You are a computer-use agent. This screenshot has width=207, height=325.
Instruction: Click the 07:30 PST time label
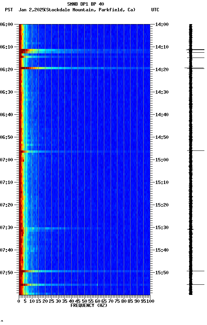(6, 228)
